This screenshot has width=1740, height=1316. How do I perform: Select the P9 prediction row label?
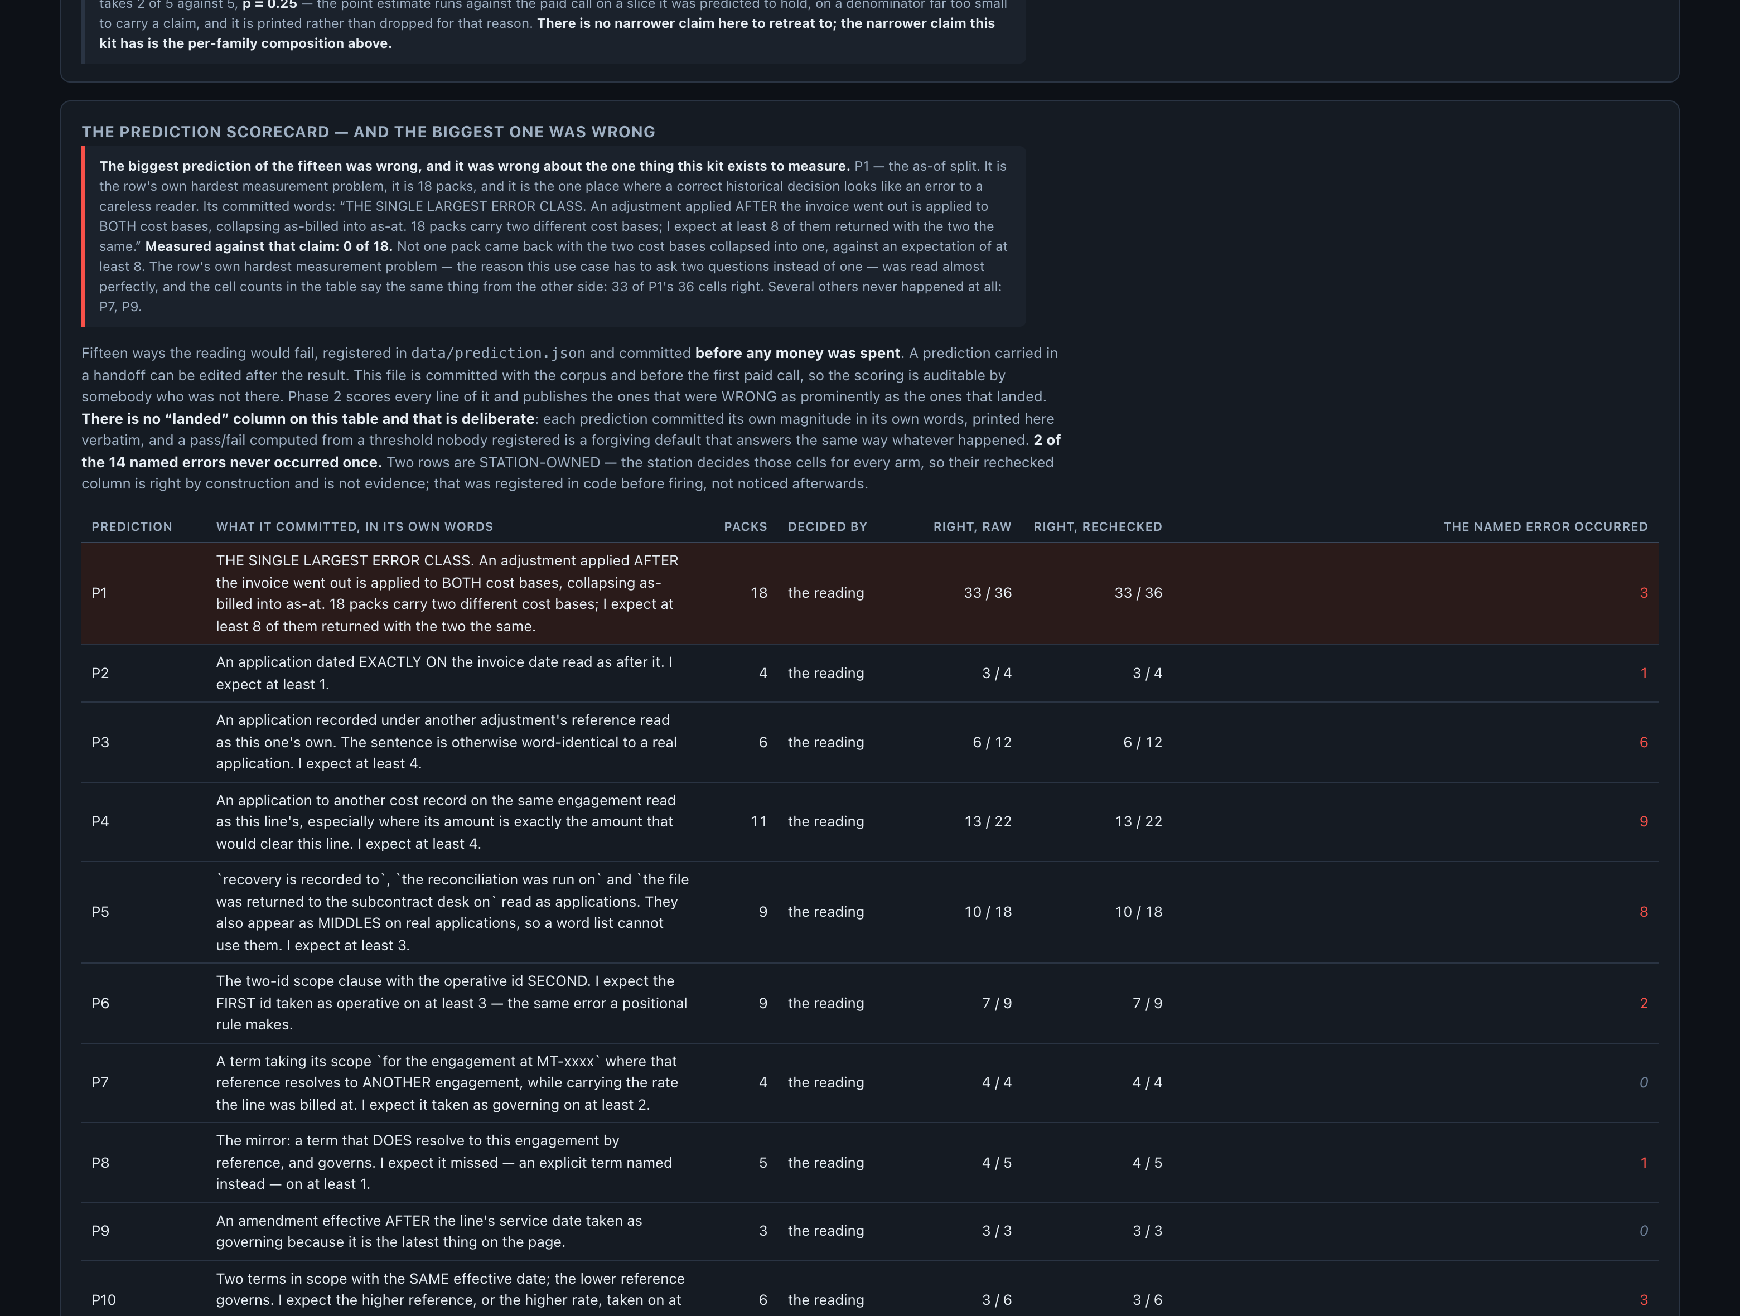point(100,1231)
